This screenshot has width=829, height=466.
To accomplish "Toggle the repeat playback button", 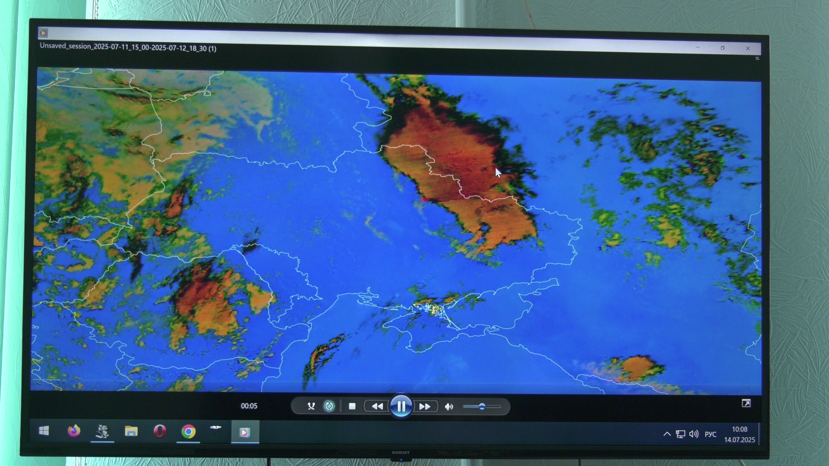I will [329, 406].
